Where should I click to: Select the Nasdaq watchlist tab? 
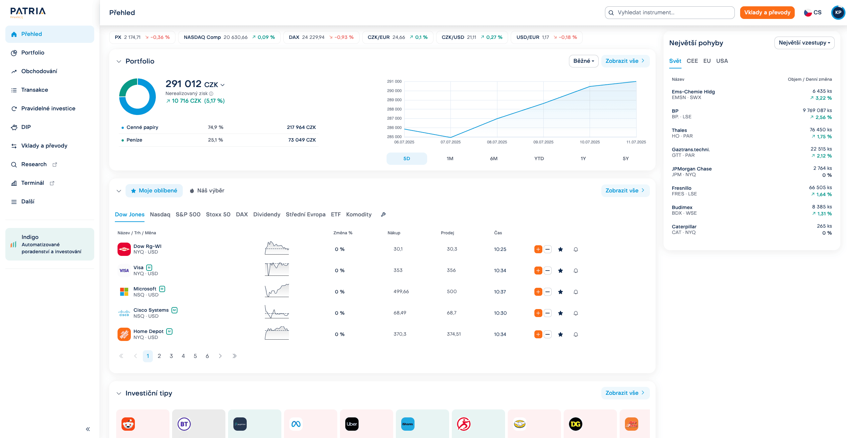[x=160, y=214]
